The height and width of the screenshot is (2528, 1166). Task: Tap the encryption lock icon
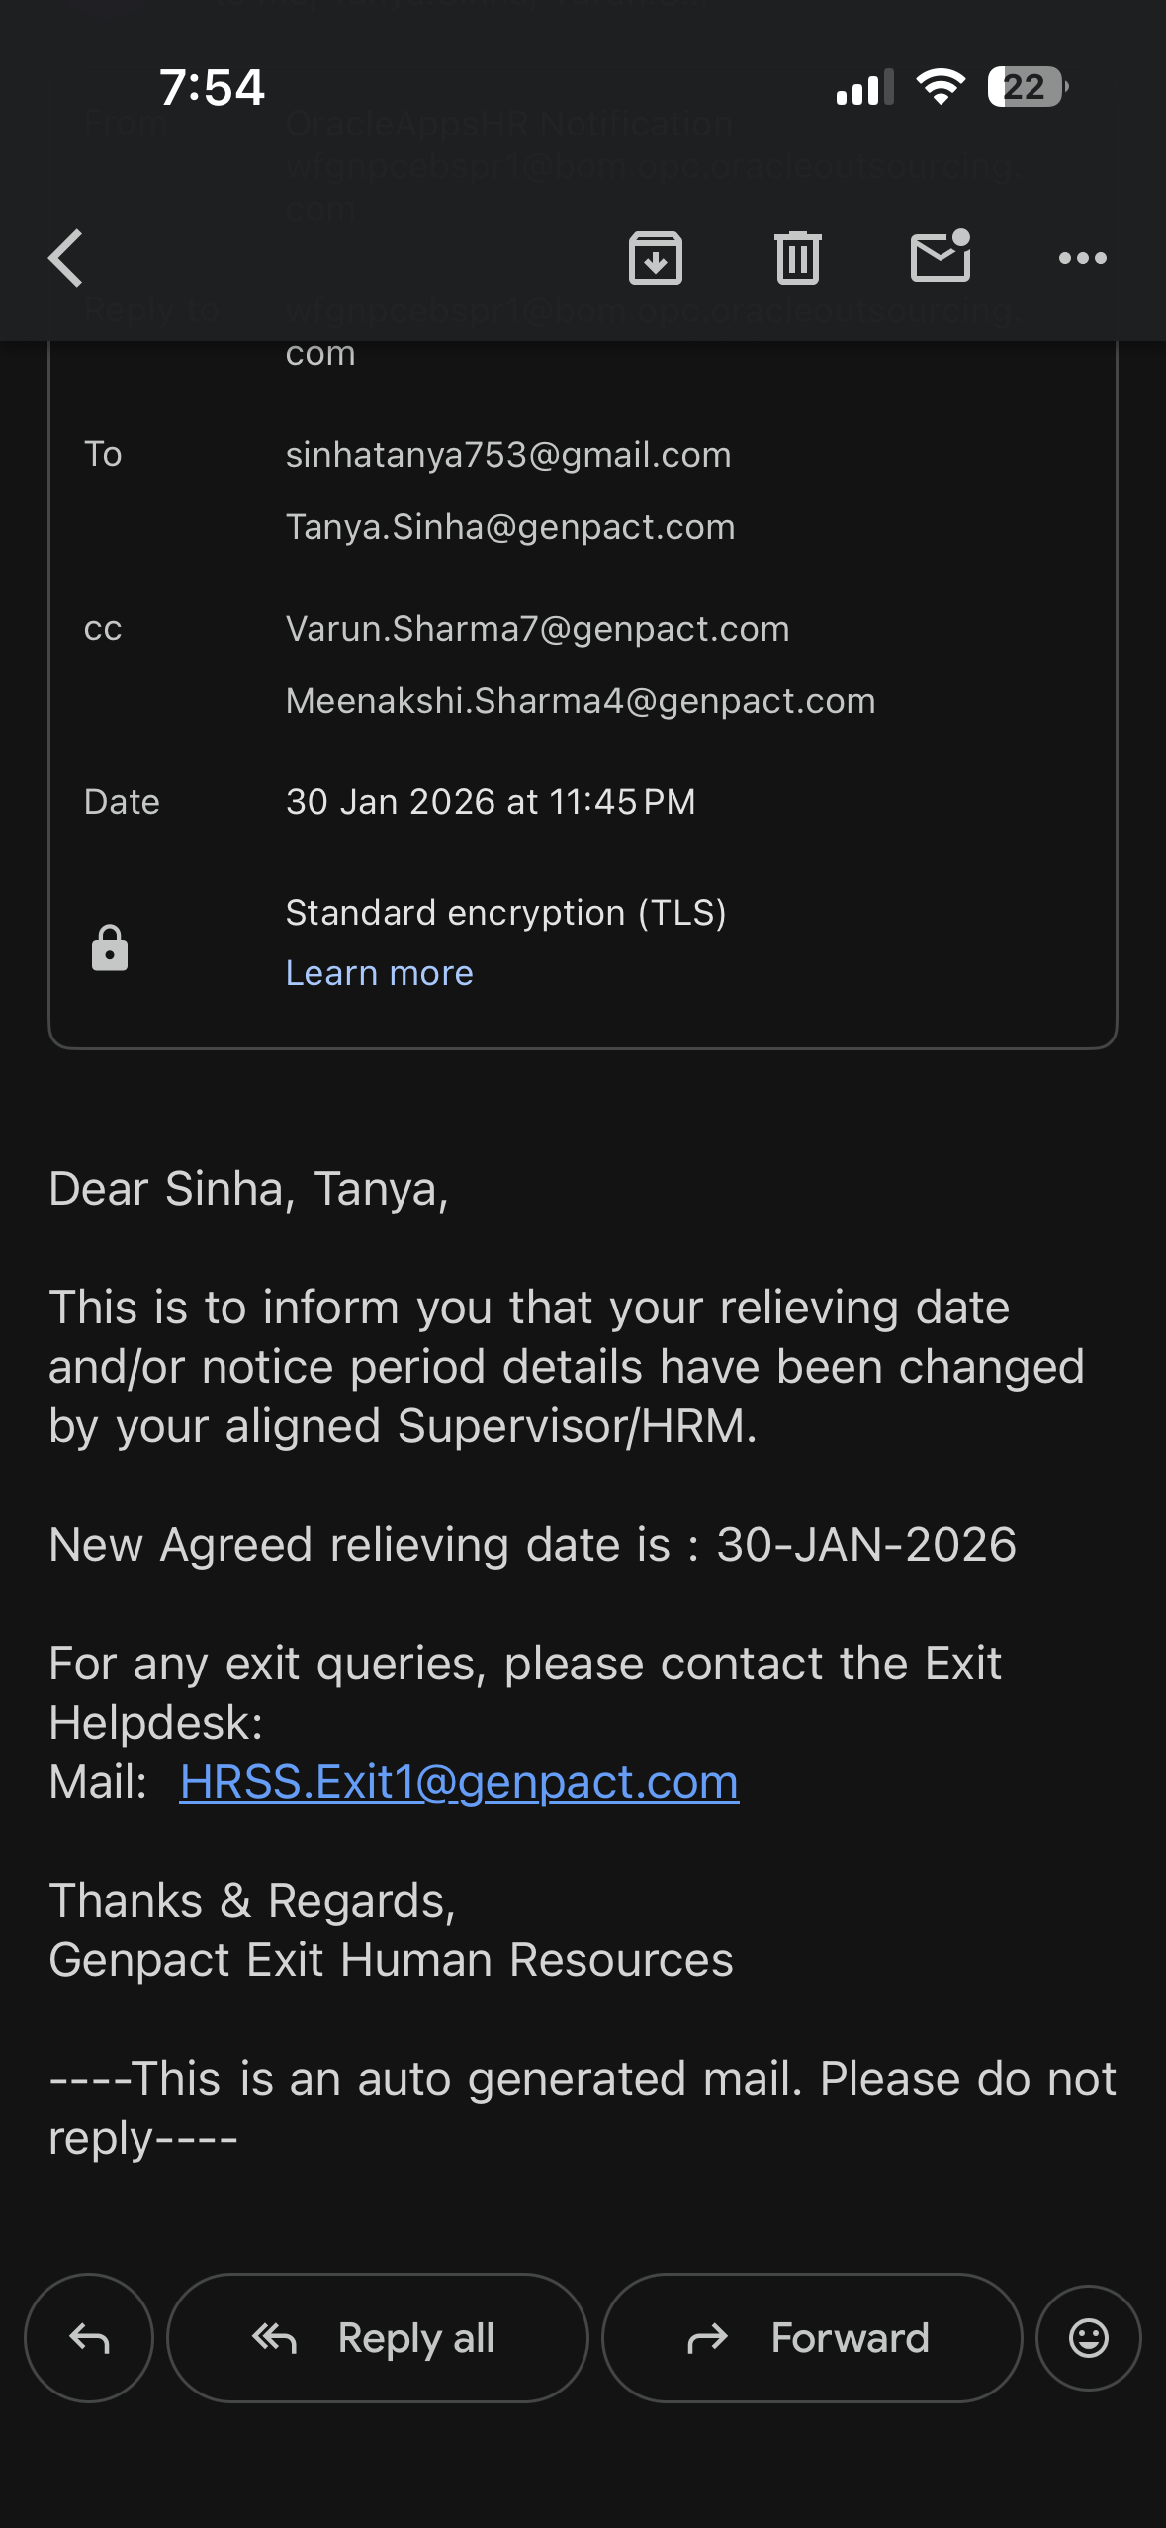110,948
